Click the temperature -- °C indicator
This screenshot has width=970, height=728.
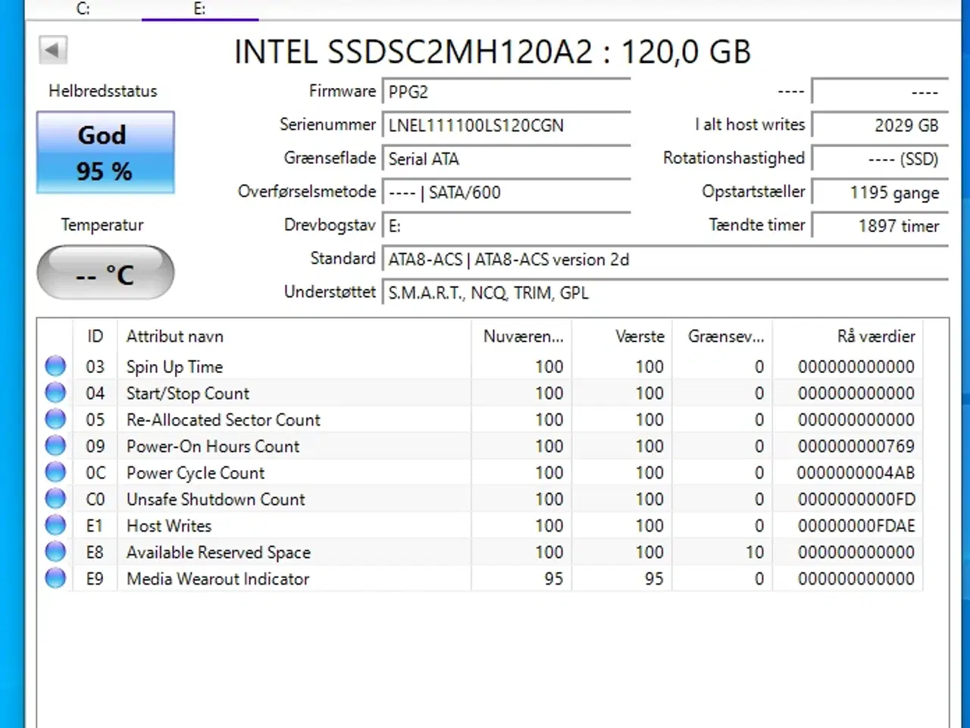pos(105,273)
